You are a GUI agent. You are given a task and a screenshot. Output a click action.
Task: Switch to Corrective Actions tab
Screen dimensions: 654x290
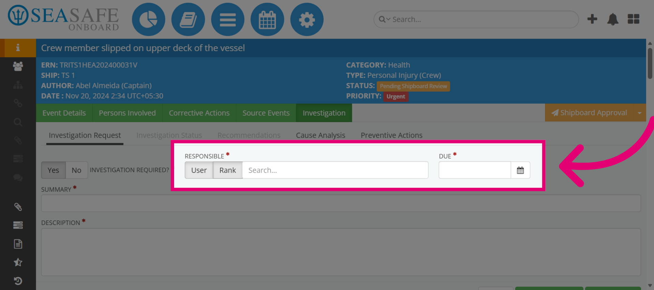(199, 113)
